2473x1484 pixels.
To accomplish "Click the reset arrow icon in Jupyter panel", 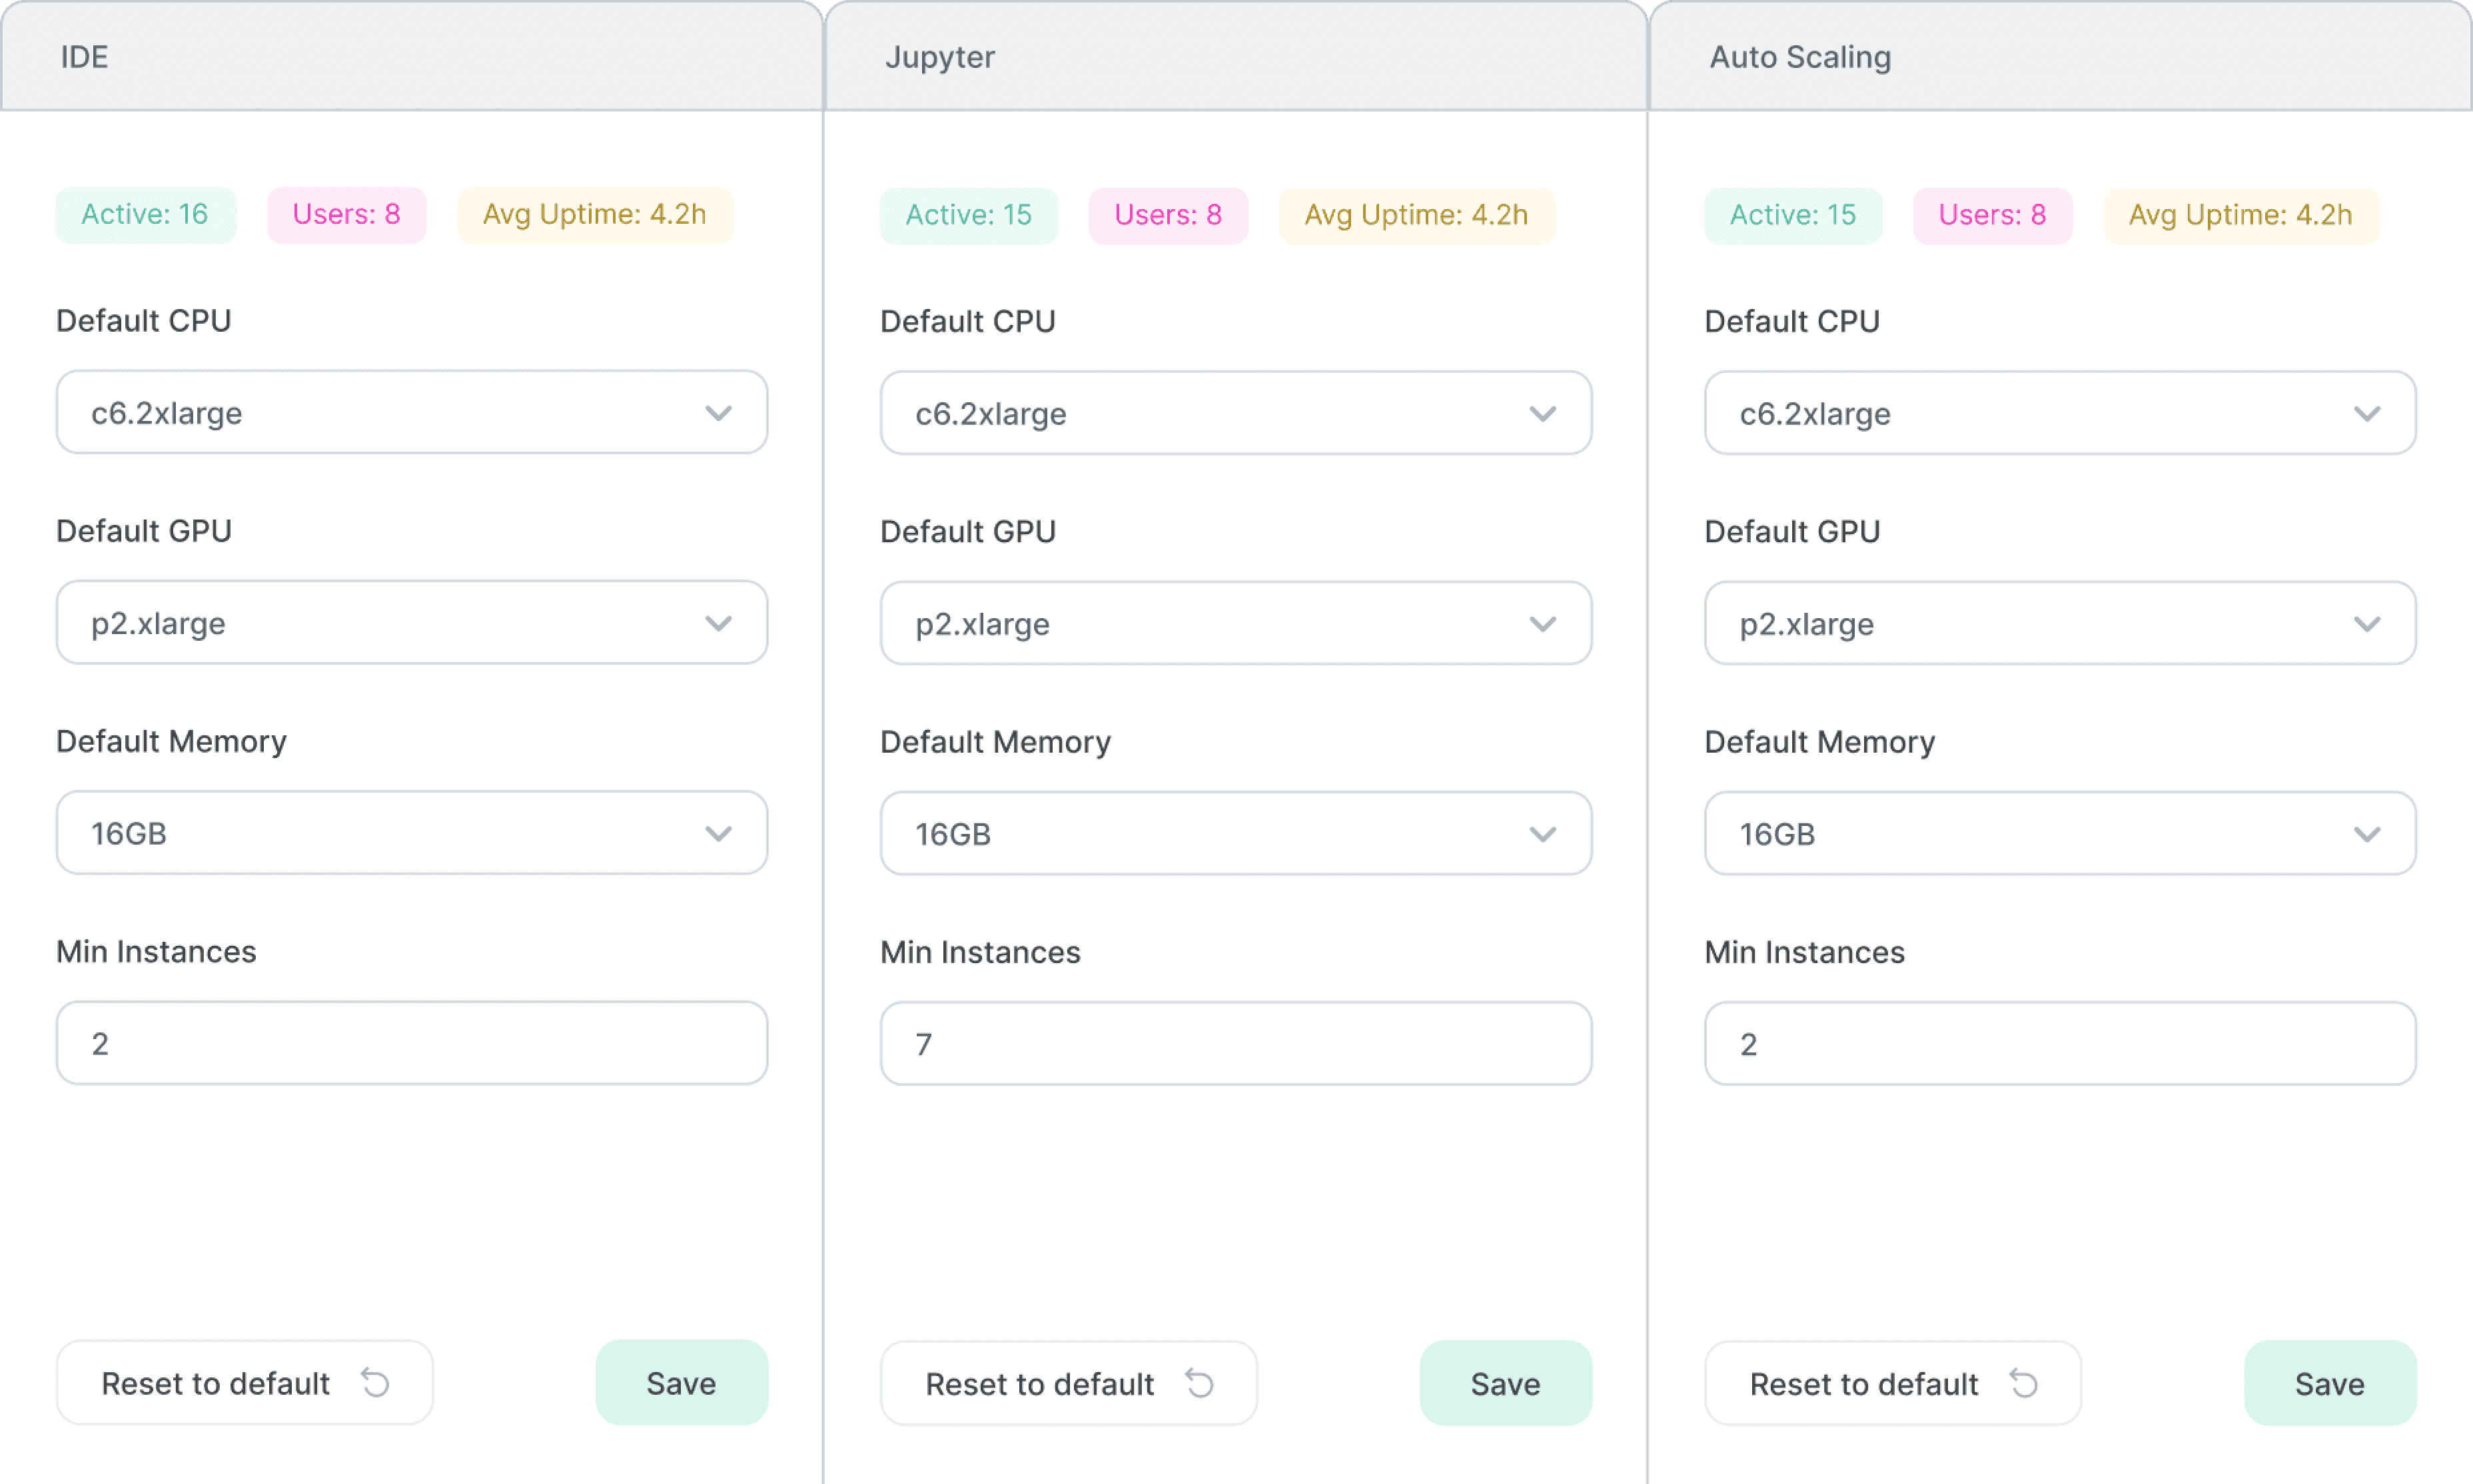I will click(1199, 1384).
